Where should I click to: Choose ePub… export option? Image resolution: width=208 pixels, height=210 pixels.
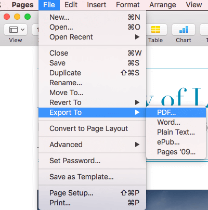pyautogui.click(x=176, y=142)
